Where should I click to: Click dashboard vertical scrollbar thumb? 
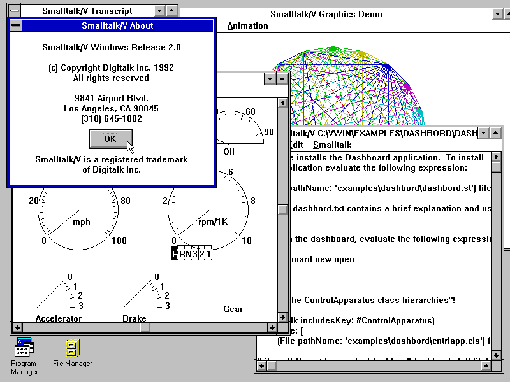coord(282,209)
